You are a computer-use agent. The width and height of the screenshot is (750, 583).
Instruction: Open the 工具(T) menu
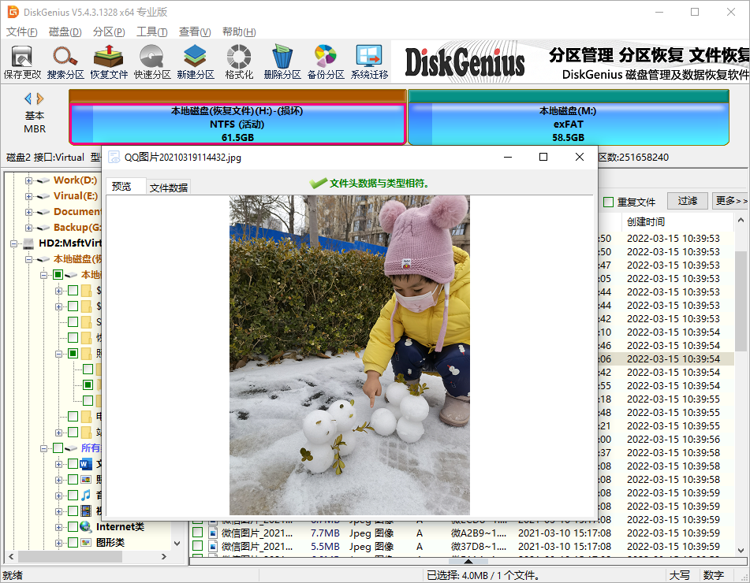click(x=151, y=32)
